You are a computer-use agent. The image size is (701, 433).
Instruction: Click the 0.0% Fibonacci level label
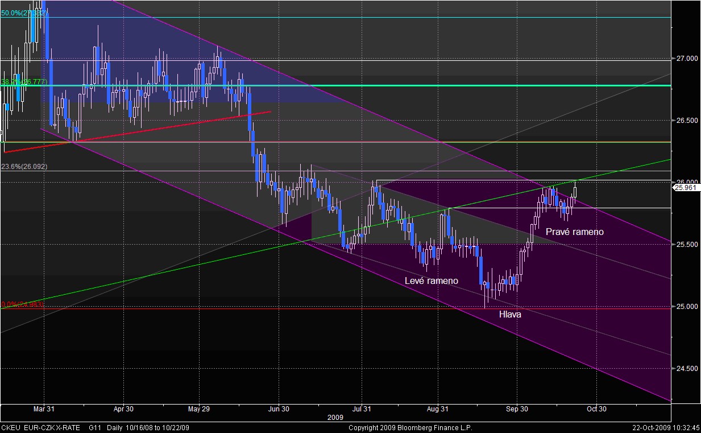[x=22, y=304]
